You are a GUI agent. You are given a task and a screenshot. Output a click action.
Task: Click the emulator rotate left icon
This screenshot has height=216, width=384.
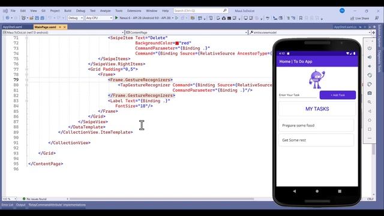tap(370, 75)
